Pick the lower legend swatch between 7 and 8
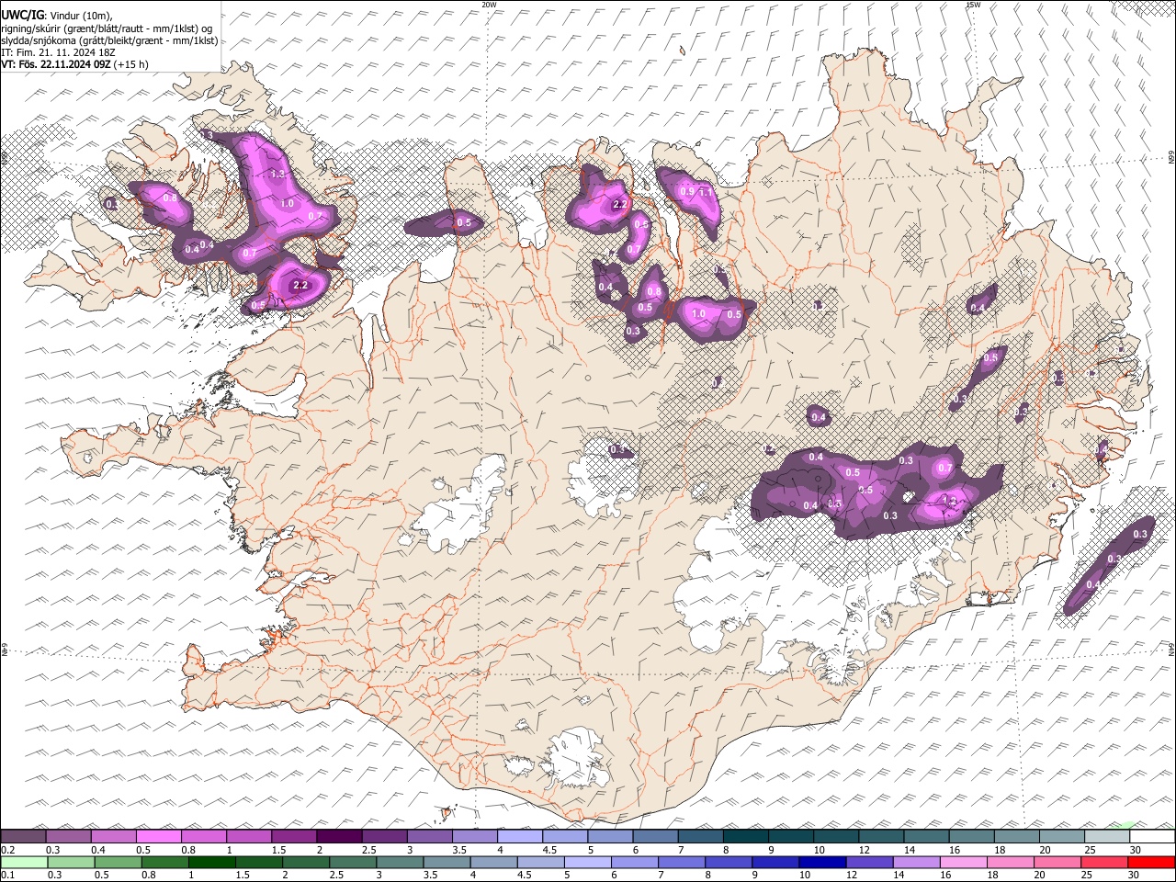 (x=682, y=862)
